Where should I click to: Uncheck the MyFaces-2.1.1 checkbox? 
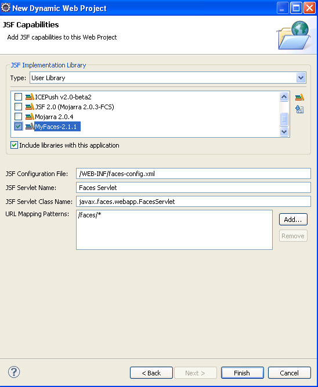pos(18,126)
